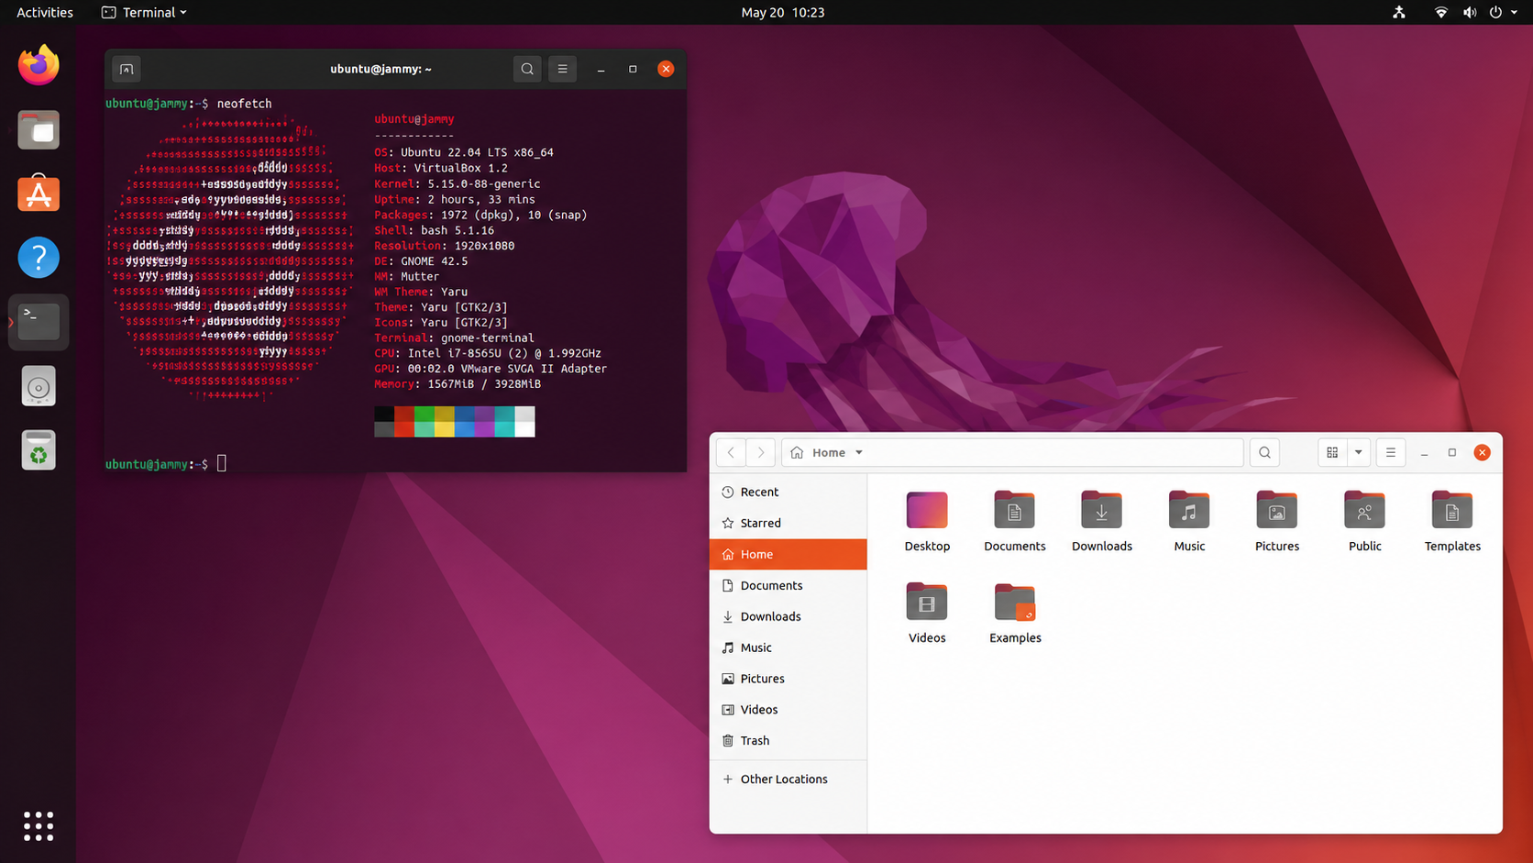The width and height of the screenshot is (1533, 863).
Task: Go back in the Files window
Action: coord(731,452)
